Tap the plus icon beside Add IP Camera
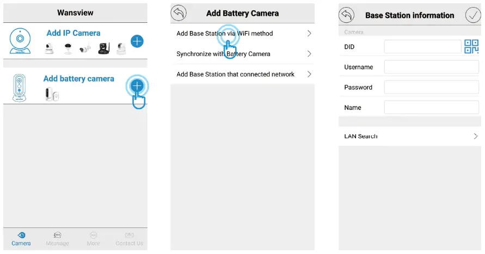485x254 pixels. click(x=137, y=41)
